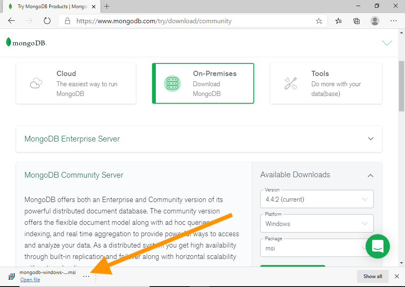
Task: Open more options for the download
Action: pos(86,276)
